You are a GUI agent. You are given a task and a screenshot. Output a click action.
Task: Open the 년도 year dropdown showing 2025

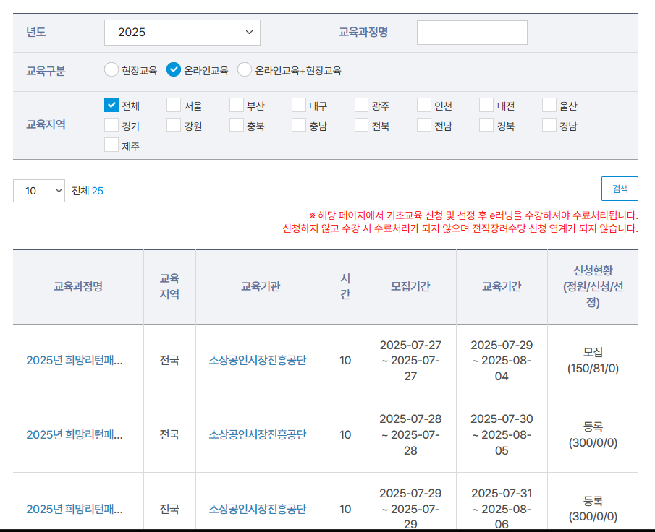pyautogui.click(x=182, y=32)
